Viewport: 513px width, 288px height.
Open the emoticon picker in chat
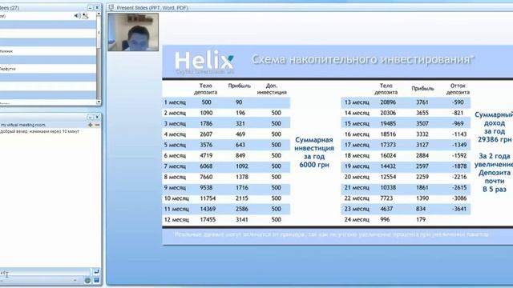pyautogui.click(x=87, y=280)
